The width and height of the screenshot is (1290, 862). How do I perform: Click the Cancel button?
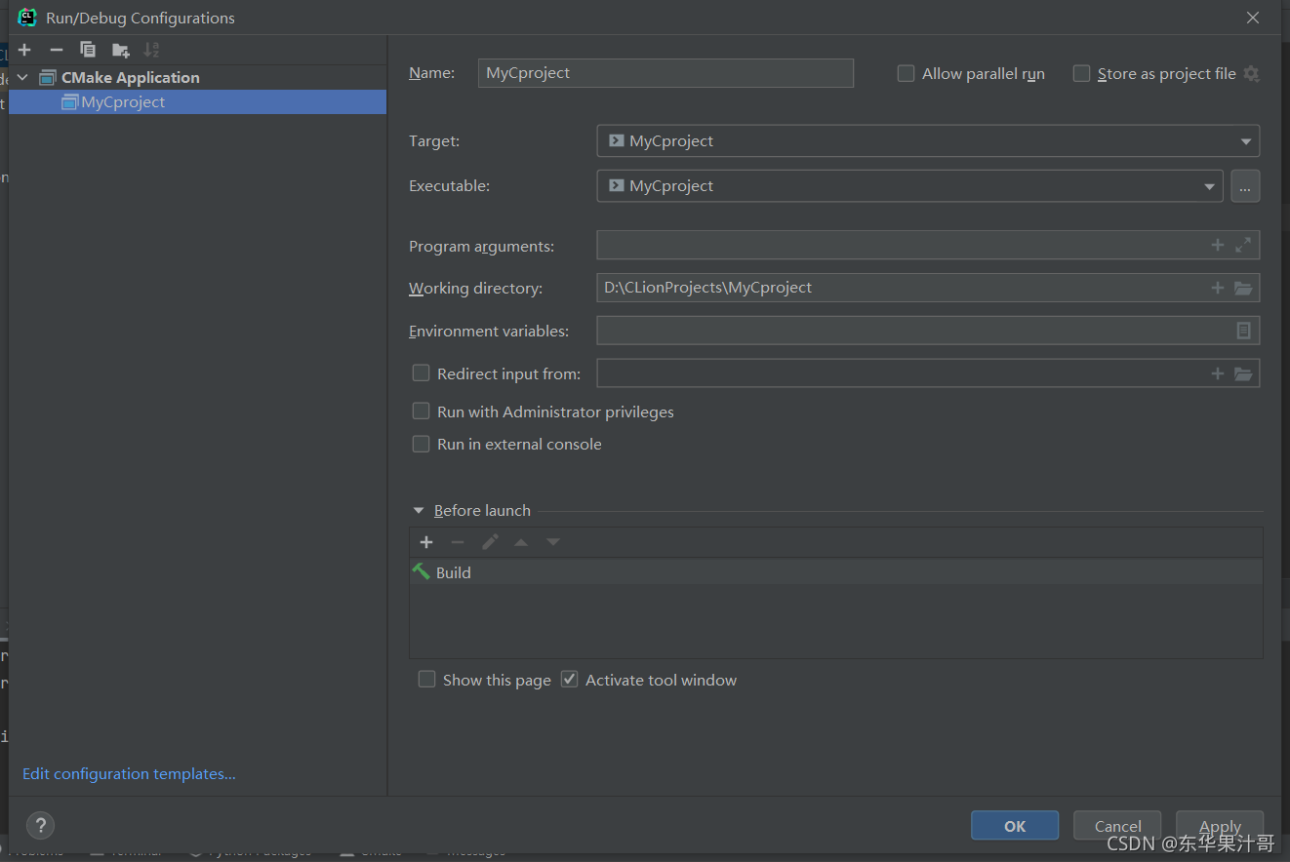pos(1117,826)
